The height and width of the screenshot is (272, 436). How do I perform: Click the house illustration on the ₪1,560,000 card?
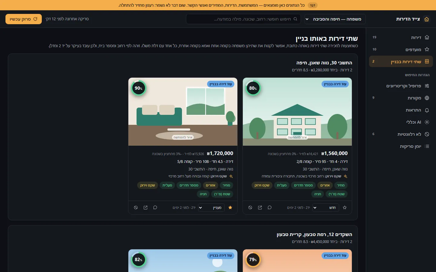click(x=297, y=112)
